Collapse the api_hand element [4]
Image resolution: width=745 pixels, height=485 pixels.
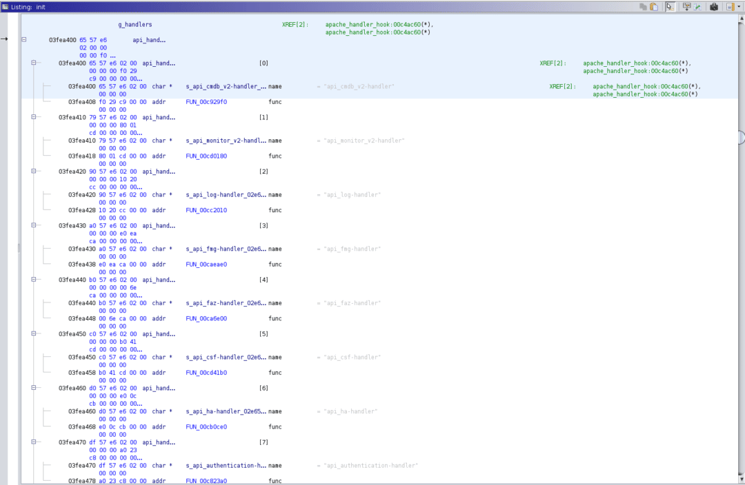point(34,279)
